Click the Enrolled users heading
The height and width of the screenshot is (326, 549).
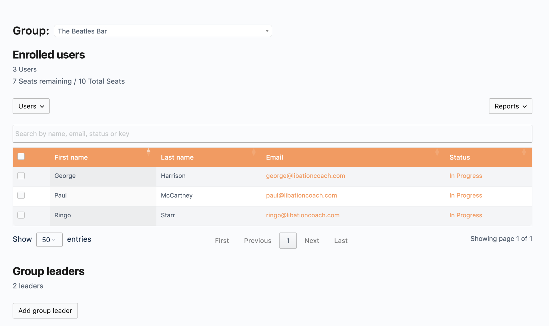(x=49, y=55)
